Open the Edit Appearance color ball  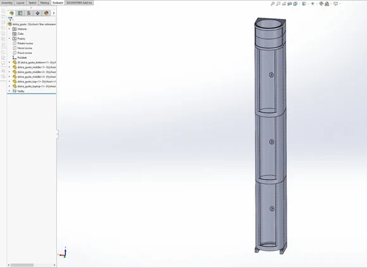pyautogui.click(x=321, y=4)
